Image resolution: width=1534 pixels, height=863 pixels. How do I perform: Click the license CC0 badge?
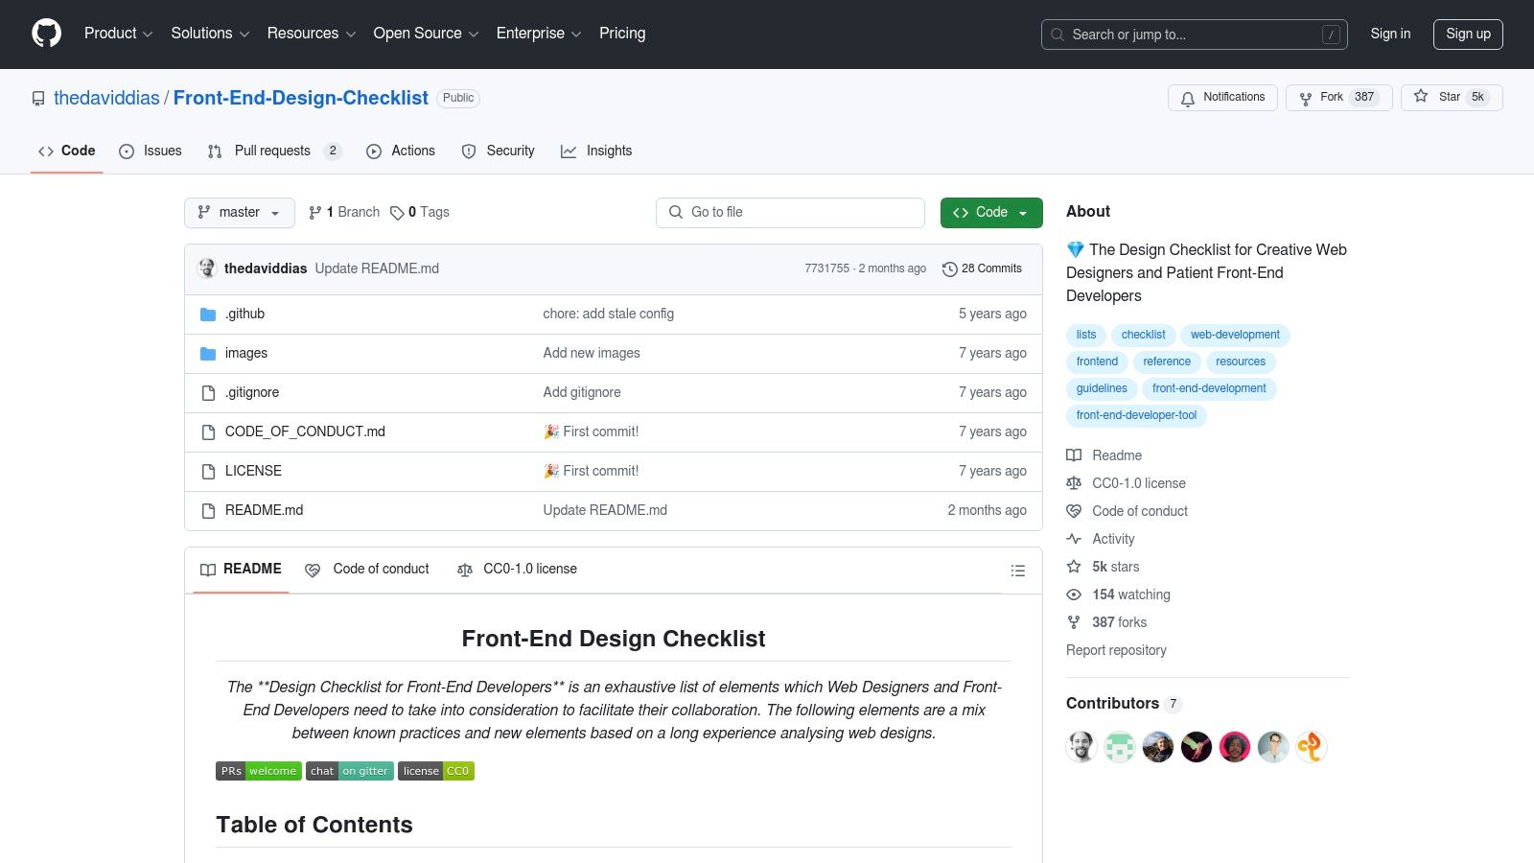pos(436,771)
